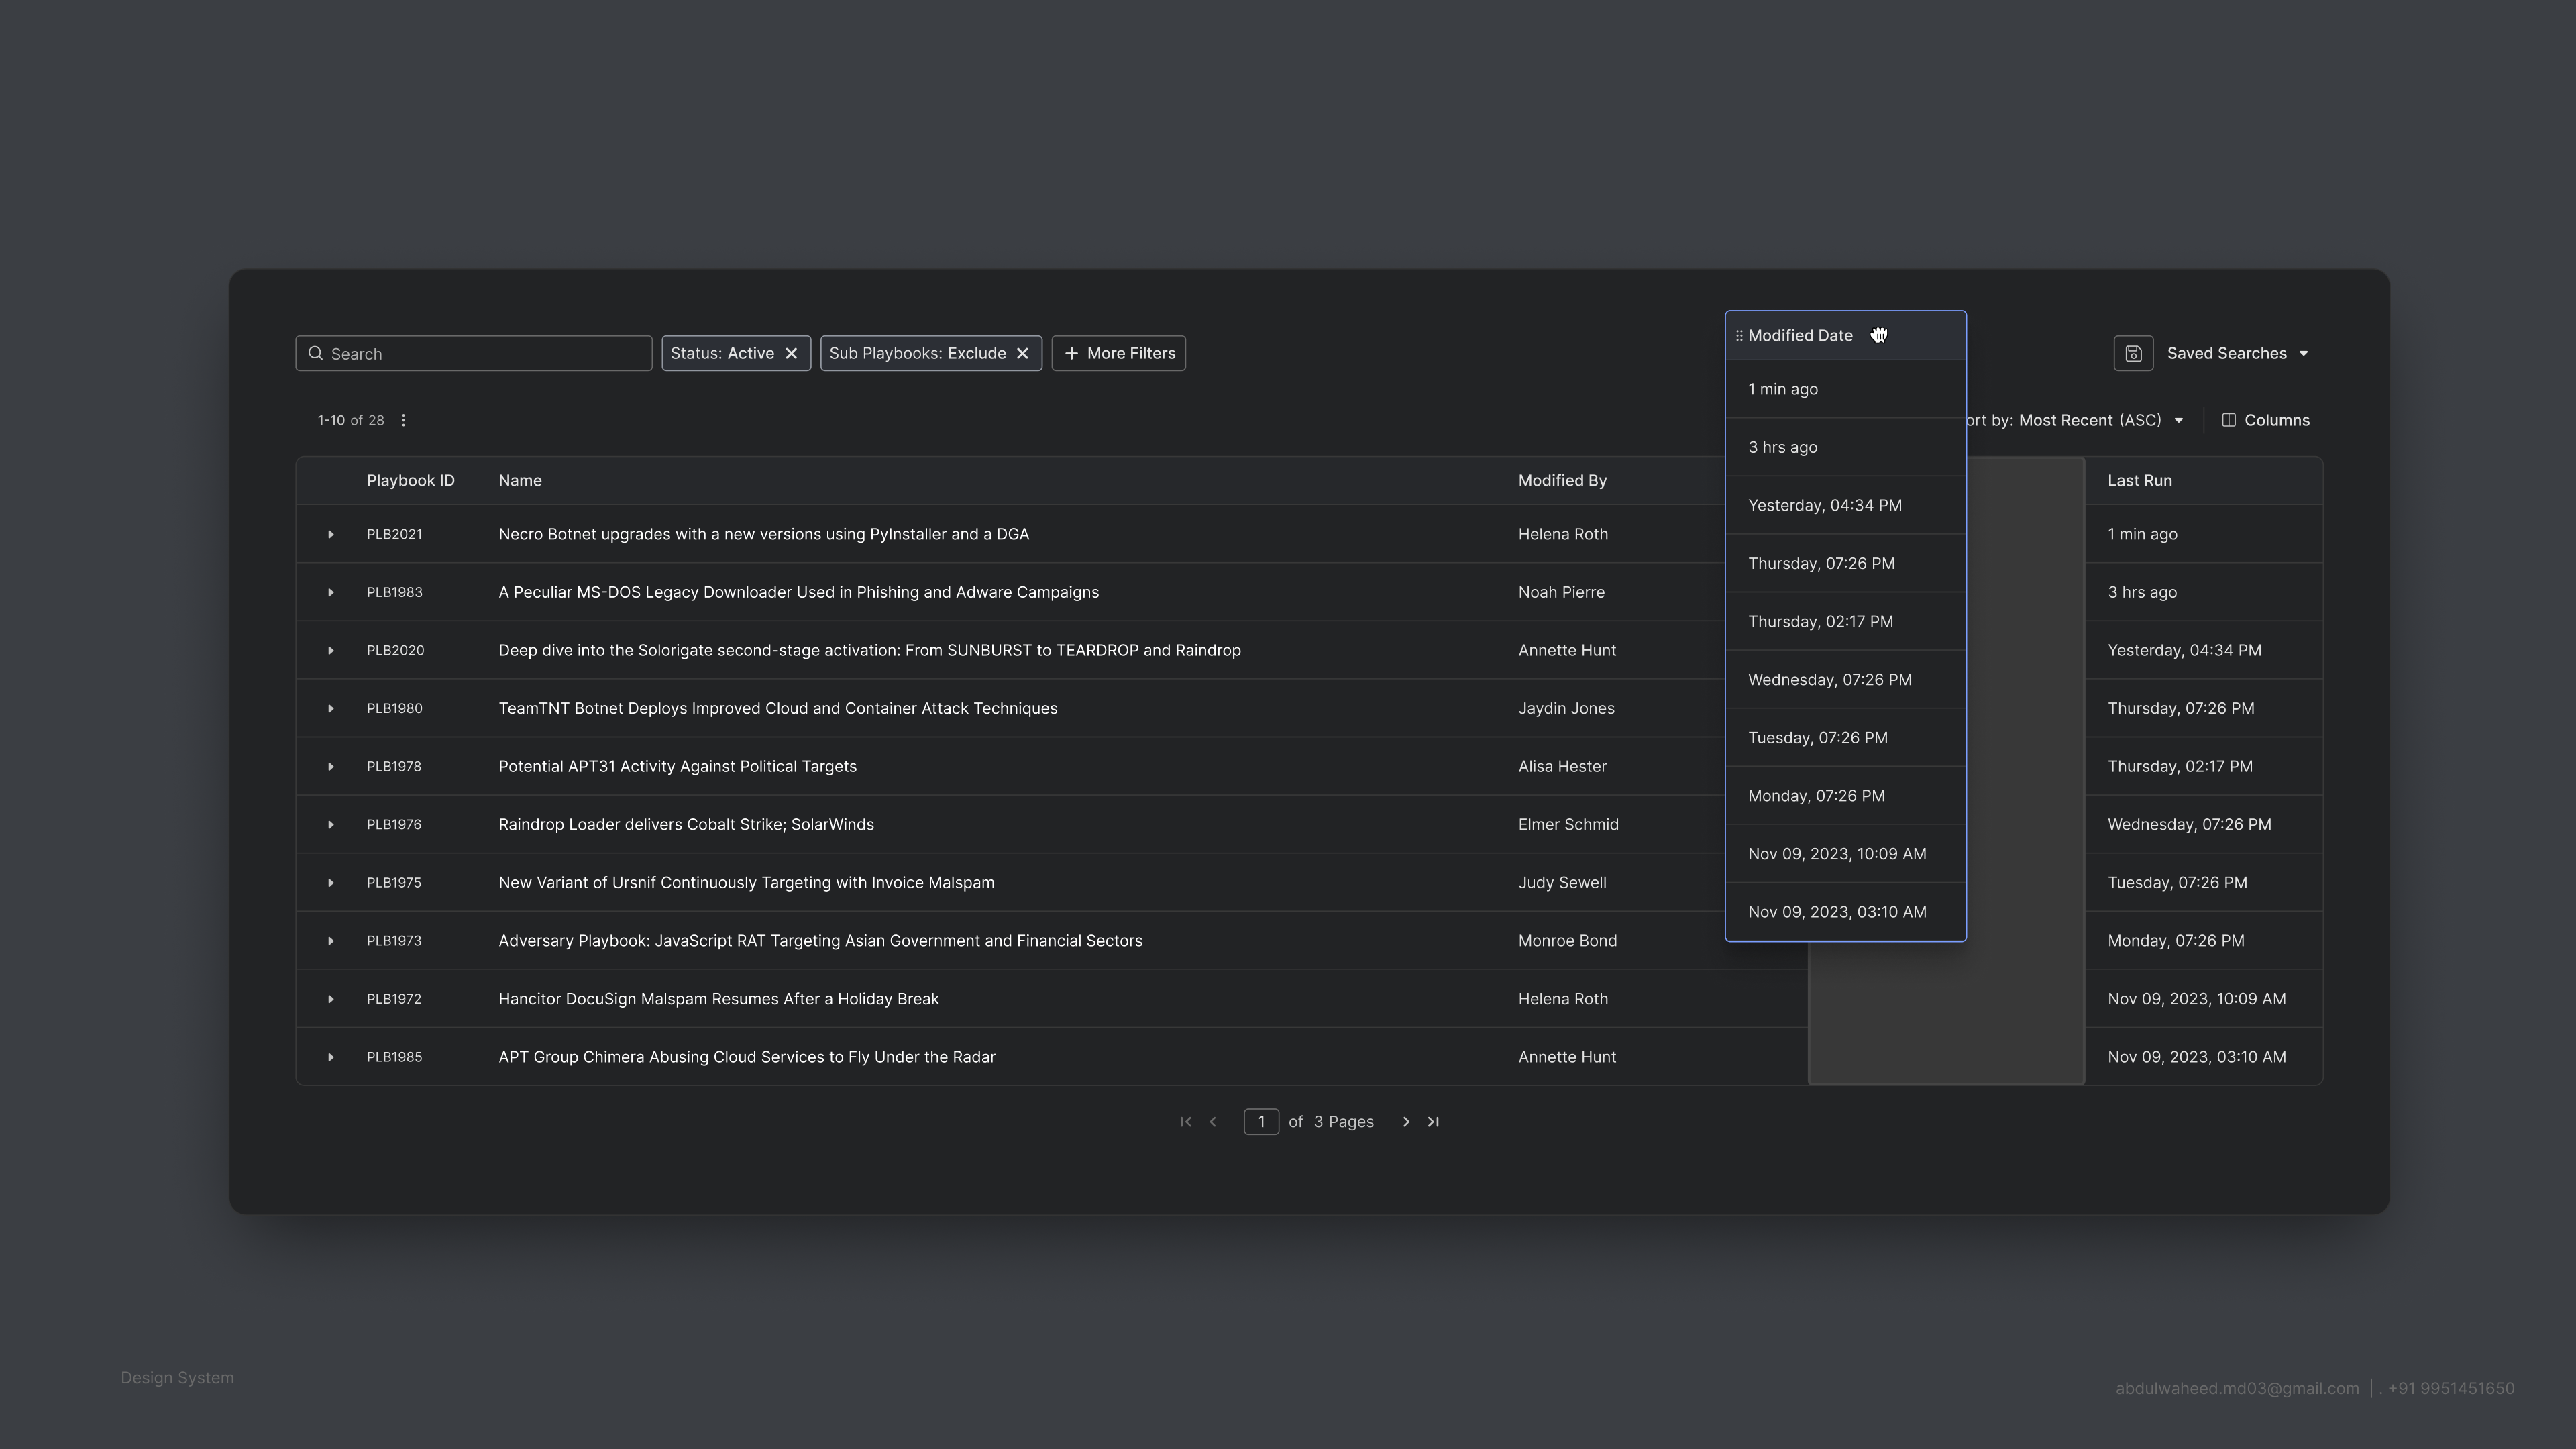Viewport: 2576px width, 1449px height.
Task: Expand row PLB2021
Action: point(330,534)
